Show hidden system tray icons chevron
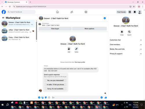The width and height of the screenshot is (145, 109). coord(122,105)
